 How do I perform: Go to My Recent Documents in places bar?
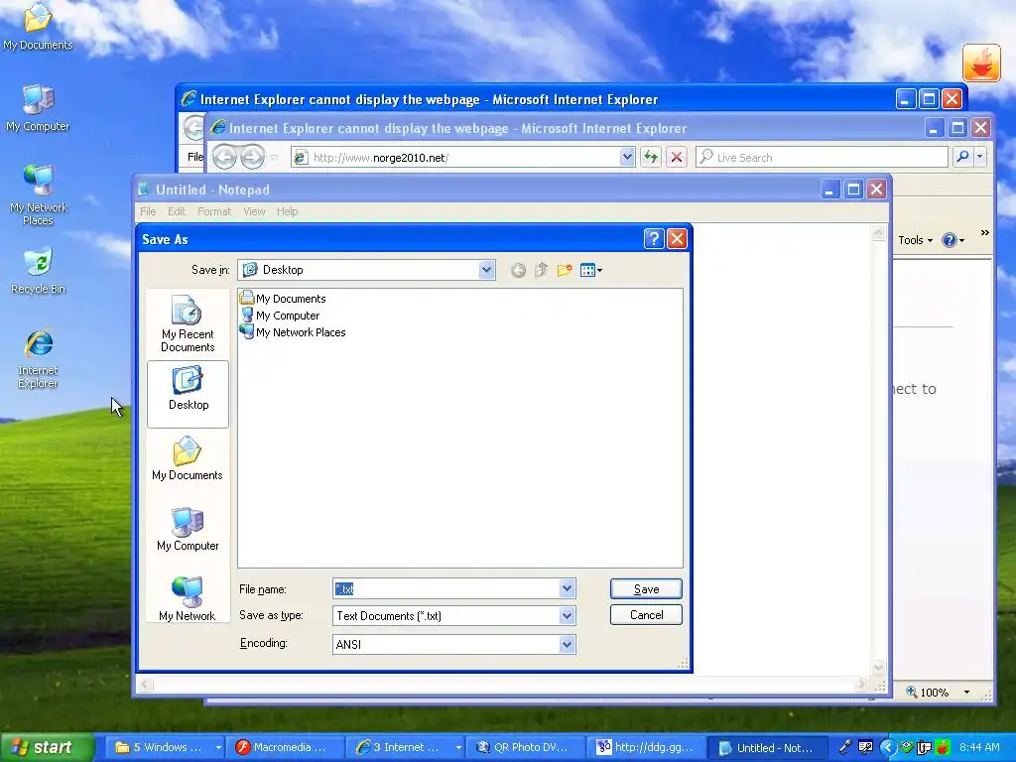click(188, 324)
